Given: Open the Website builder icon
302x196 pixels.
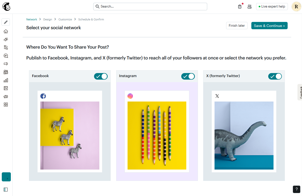Looking at the screenshot, I should tap(6, 88).
